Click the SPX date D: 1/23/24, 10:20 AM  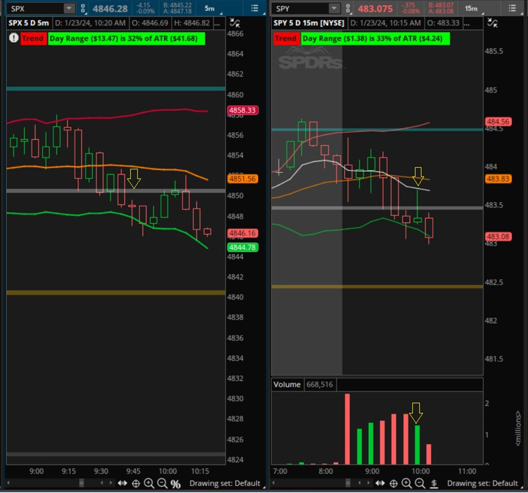tap(90, 23)
